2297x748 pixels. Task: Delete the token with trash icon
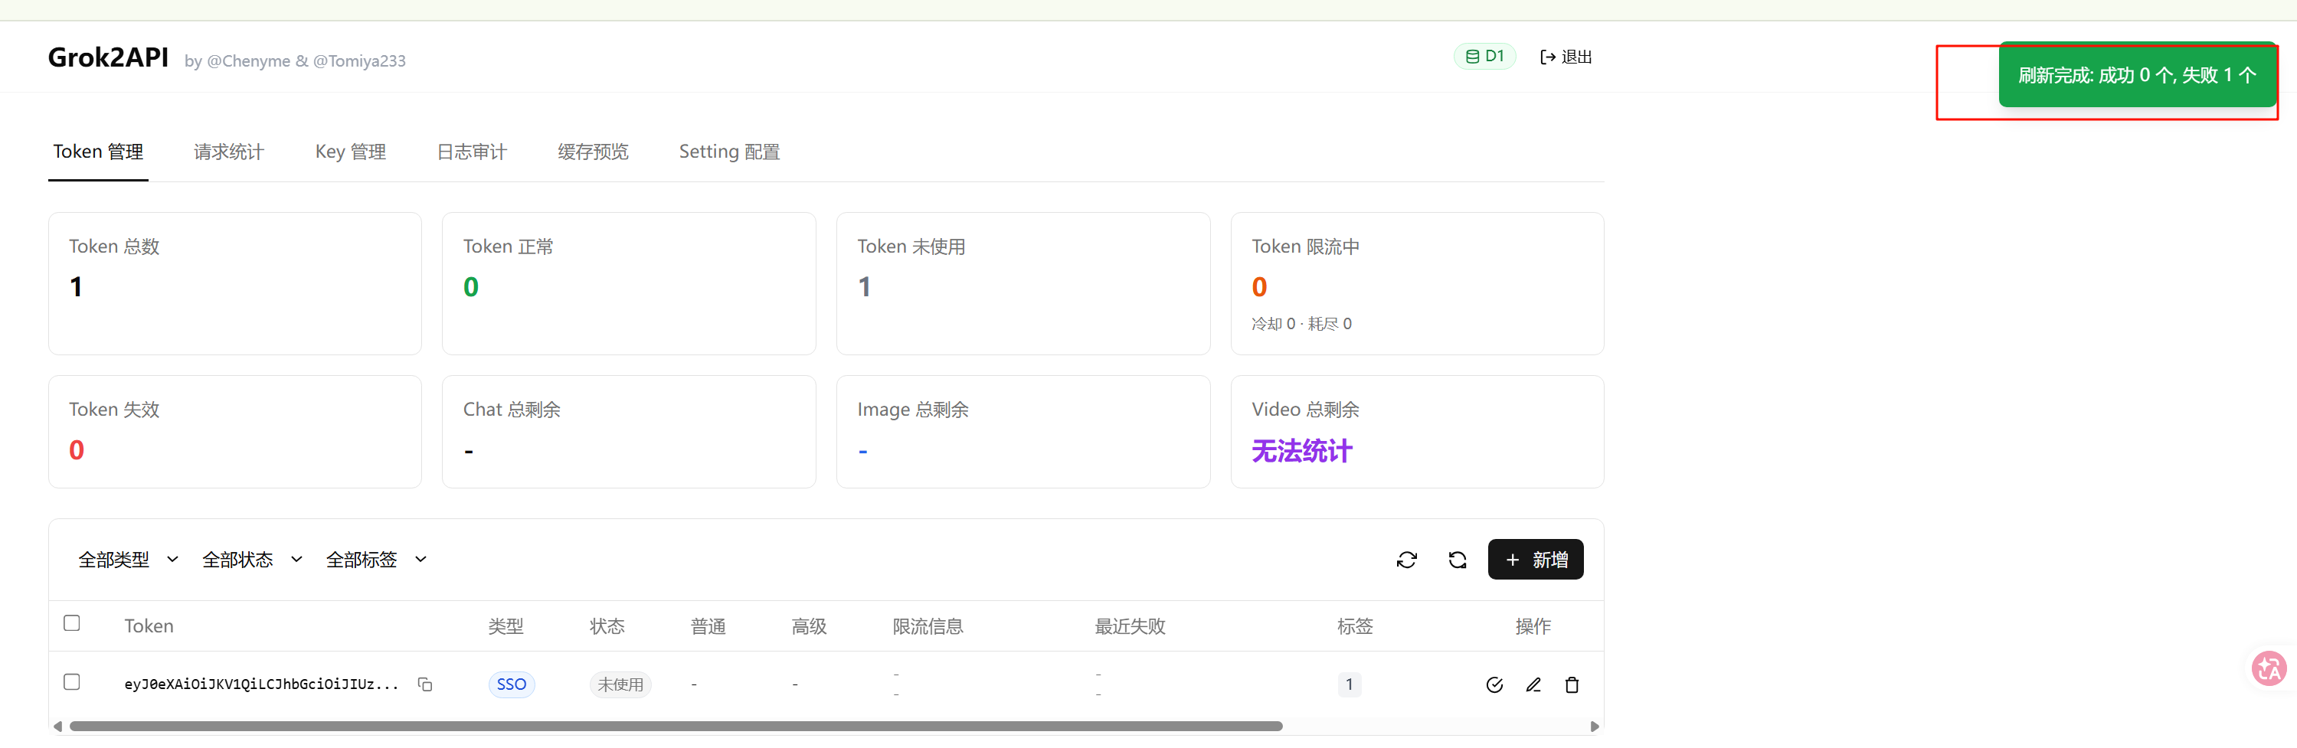click(x=1572, y=684)
